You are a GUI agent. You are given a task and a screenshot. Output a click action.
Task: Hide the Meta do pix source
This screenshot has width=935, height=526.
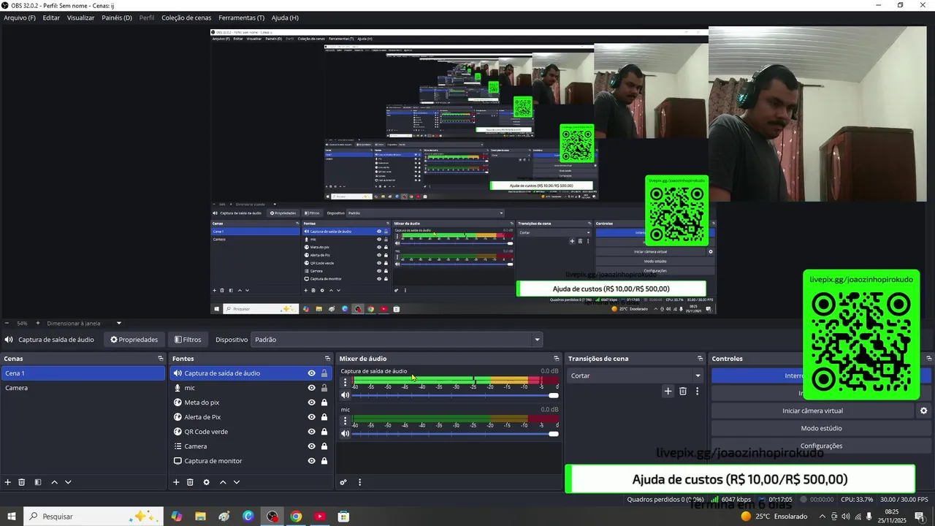[311, 403]
